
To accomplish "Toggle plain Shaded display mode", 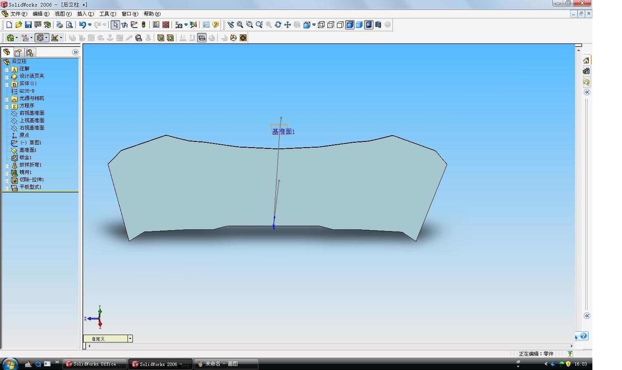I will (x=359, y=25).
